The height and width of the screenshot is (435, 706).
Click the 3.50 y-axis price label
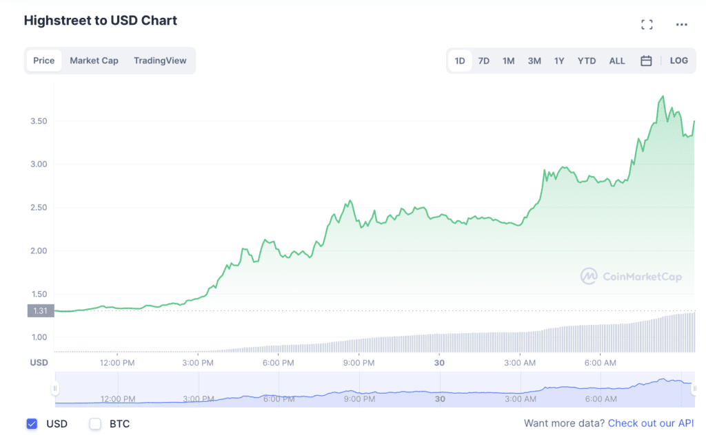pos(39,121)
